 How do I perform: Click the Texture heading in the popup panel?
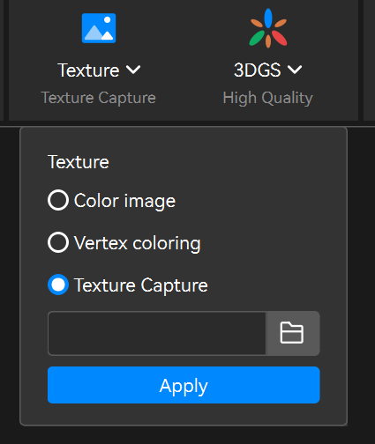79,162
